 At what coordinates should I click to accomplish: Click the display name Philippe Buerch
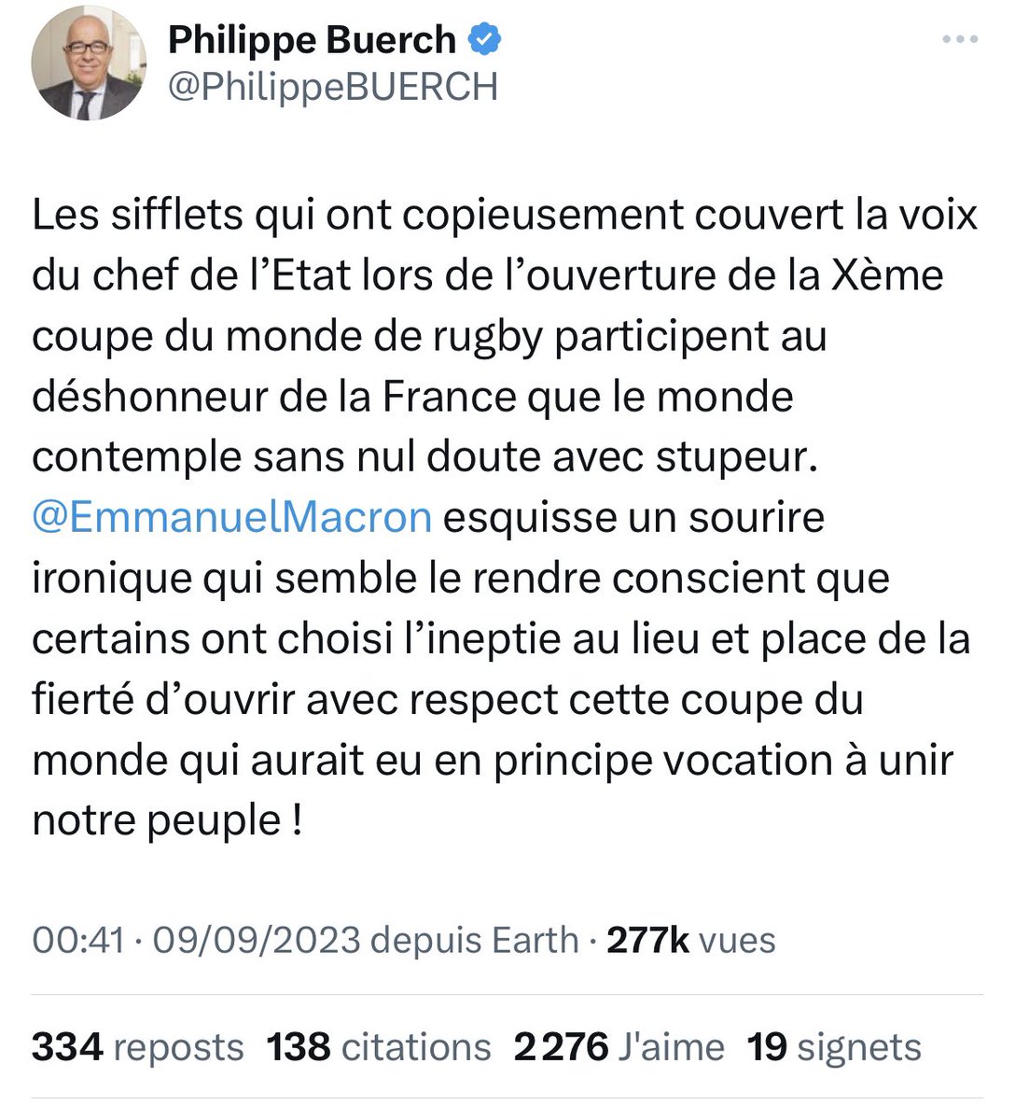(312, 40)
